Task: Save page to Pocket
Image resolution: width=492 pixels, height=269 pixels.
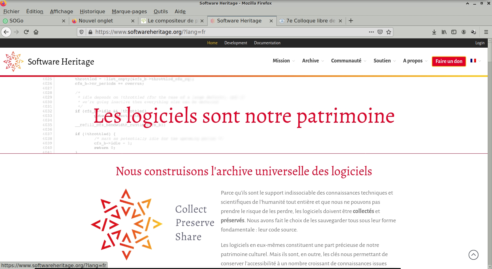Action: tap(380, 32)
